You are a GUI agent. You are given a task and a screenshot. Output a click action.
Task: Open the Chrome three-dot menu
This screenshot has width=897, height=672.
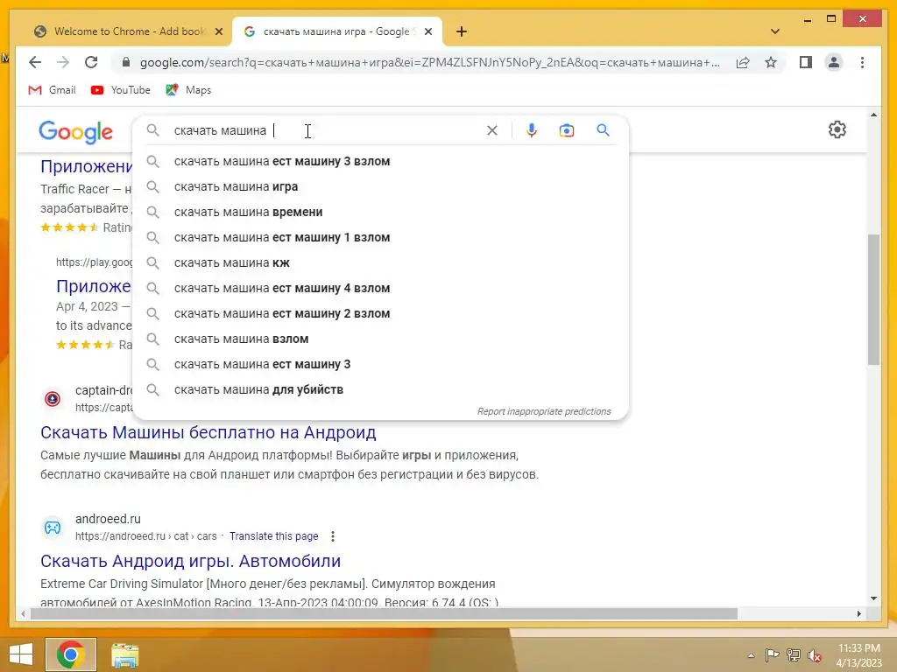point(862,62)
